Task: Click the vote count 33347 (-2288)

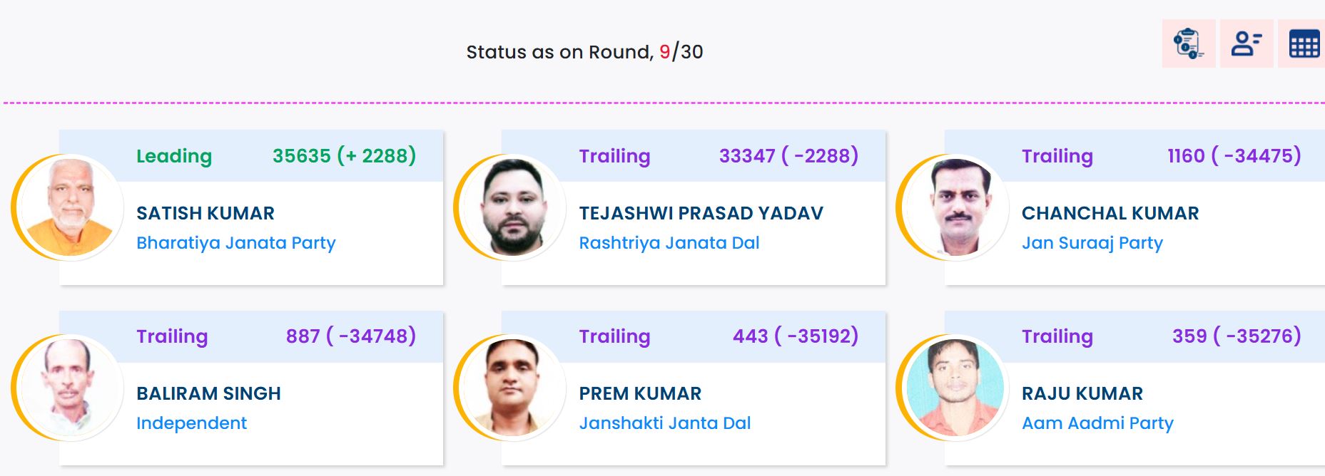Action: [788, 156]
